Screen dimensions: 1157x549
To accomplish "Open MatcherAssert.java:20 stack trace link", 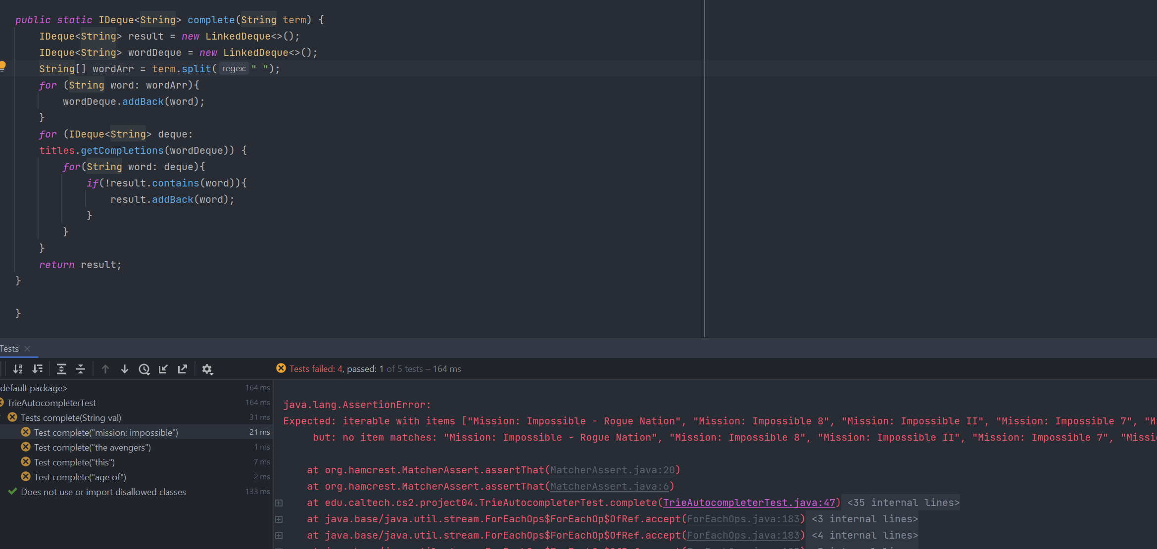I will pyautogui.click(x=612, y=470).
